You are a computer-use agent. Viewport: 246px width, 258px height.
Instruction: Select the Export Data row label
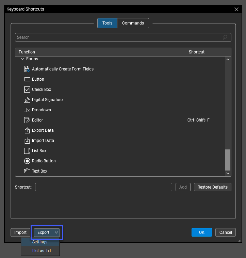pos(43,130)
